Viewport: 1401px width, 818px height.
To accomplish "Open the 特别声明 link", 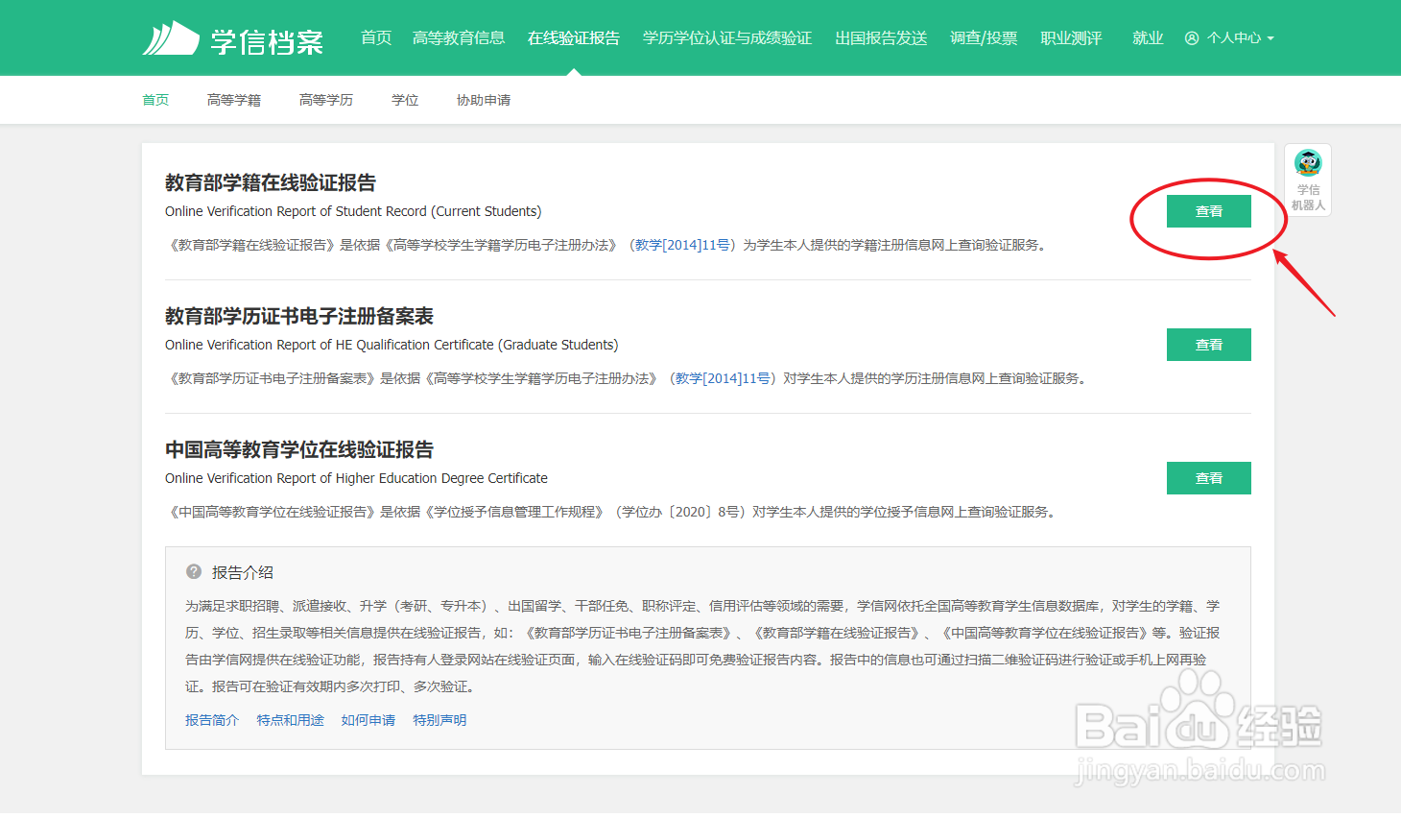I will (x=439, y=719).
